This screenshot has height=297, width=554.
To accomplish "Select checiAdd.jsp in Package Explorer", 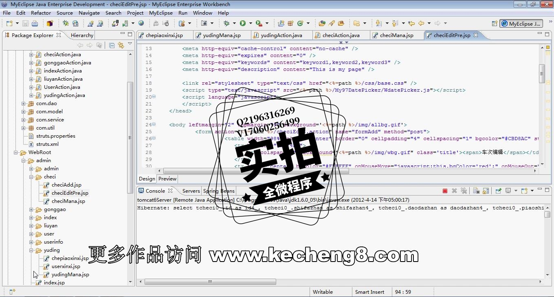I will [66, 185].
